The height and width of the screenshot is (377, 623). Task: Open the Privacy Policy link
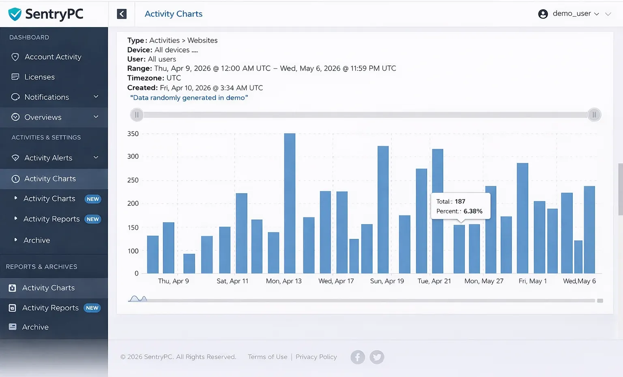click(x=316, y=357)
